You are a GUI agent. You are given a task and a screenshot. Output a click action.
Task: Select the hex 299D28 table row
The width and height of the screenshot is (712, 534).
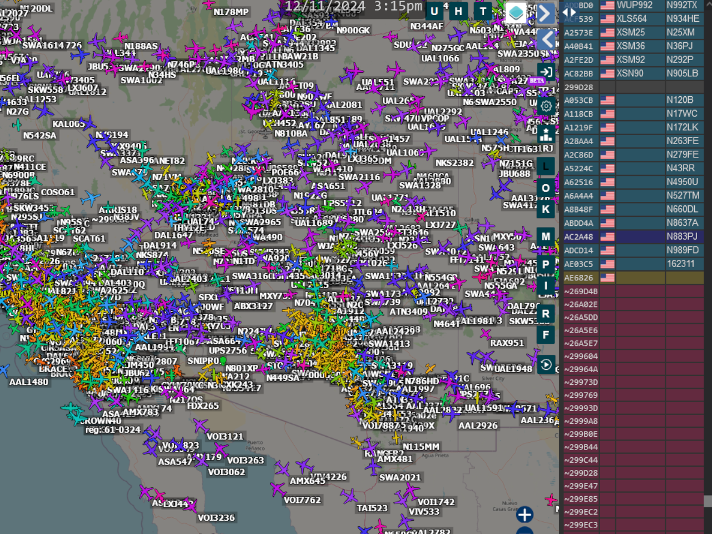[634, 87]
